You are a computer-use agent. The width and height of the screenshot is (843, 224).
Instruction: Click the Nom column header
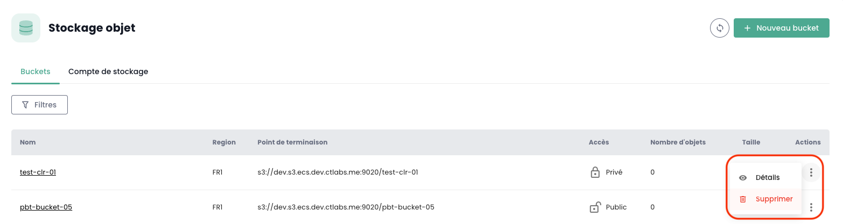[27, 142]
